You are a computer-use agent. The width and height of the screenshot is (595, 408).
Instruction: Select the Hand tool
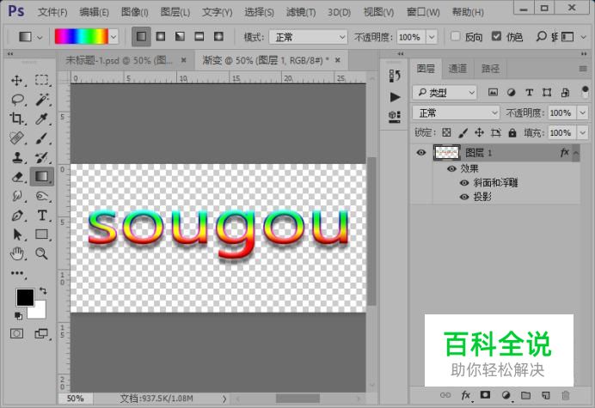(16, 253)
